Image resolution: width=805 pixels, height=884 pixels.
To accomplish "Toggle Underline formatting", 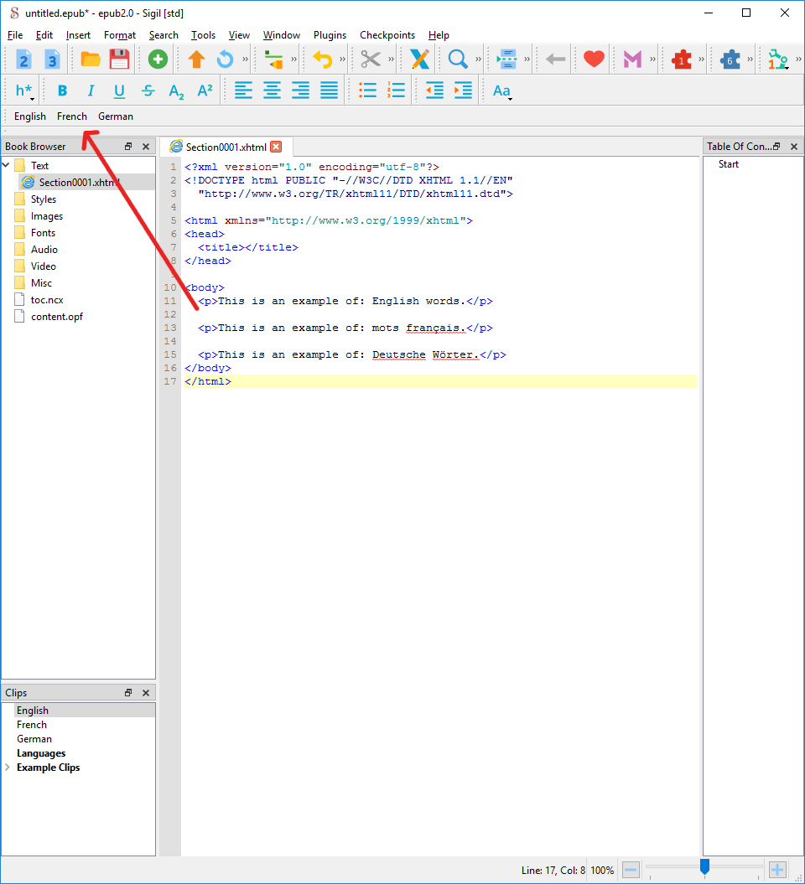I will [x=119, y=90].
